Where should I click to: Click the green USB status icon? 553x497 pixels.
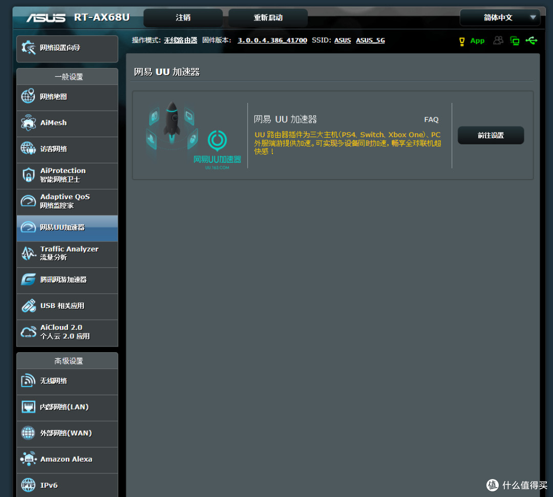pyautogui.click(x=531, y=40)
